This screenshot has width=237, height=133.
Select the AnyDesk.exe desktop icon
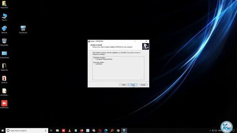pyautogui.click(x=4, y=104)
